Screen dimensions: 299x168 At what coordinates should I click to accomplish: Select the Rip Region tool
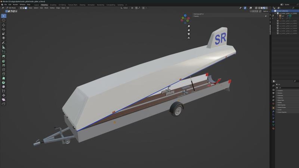point(4,104)
